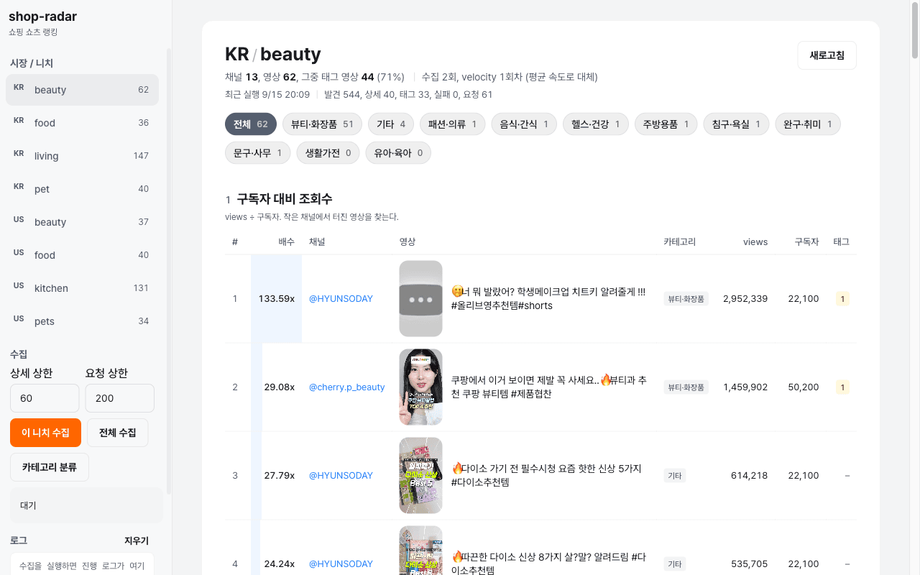
Task: Clear the log with 지우기
Action: [x=137, y=540]
